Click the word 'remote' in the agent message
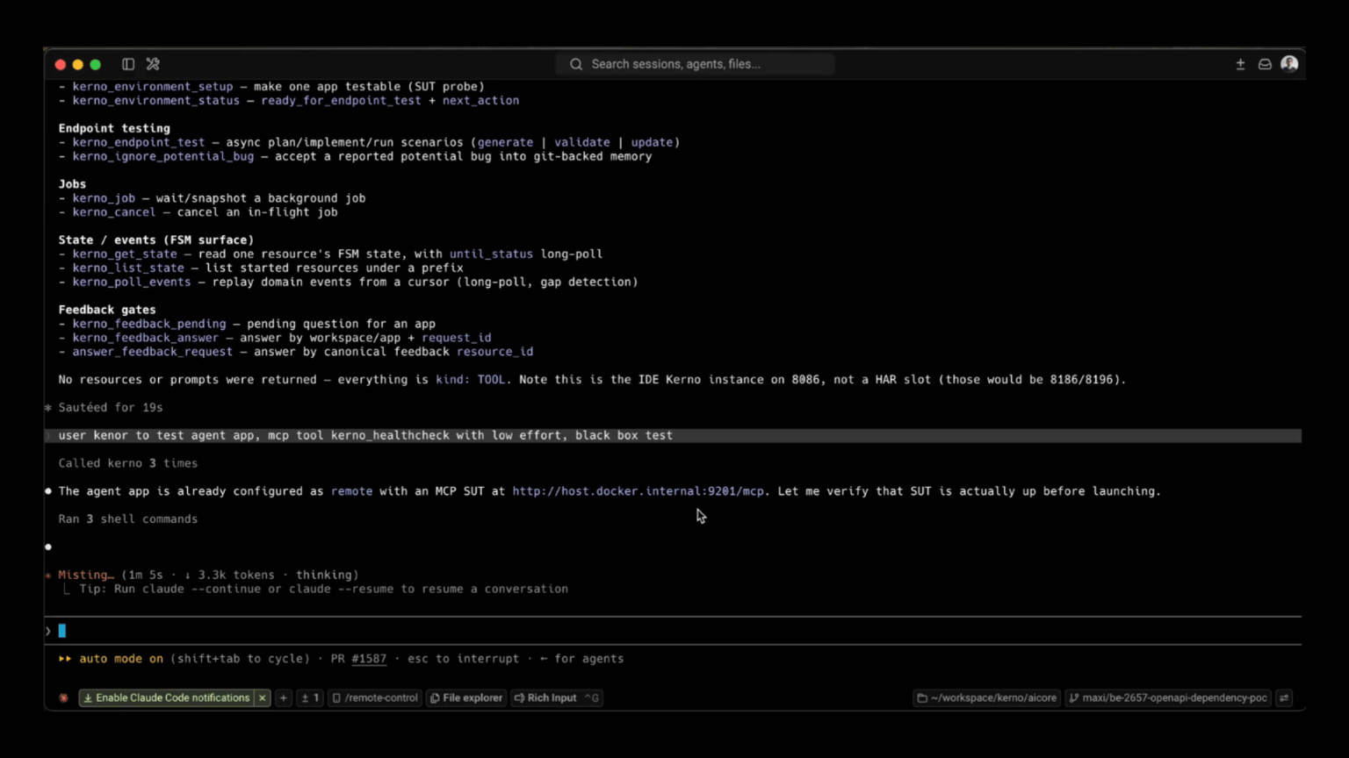Screen dimensions: 1349x758 click(351, 491)
